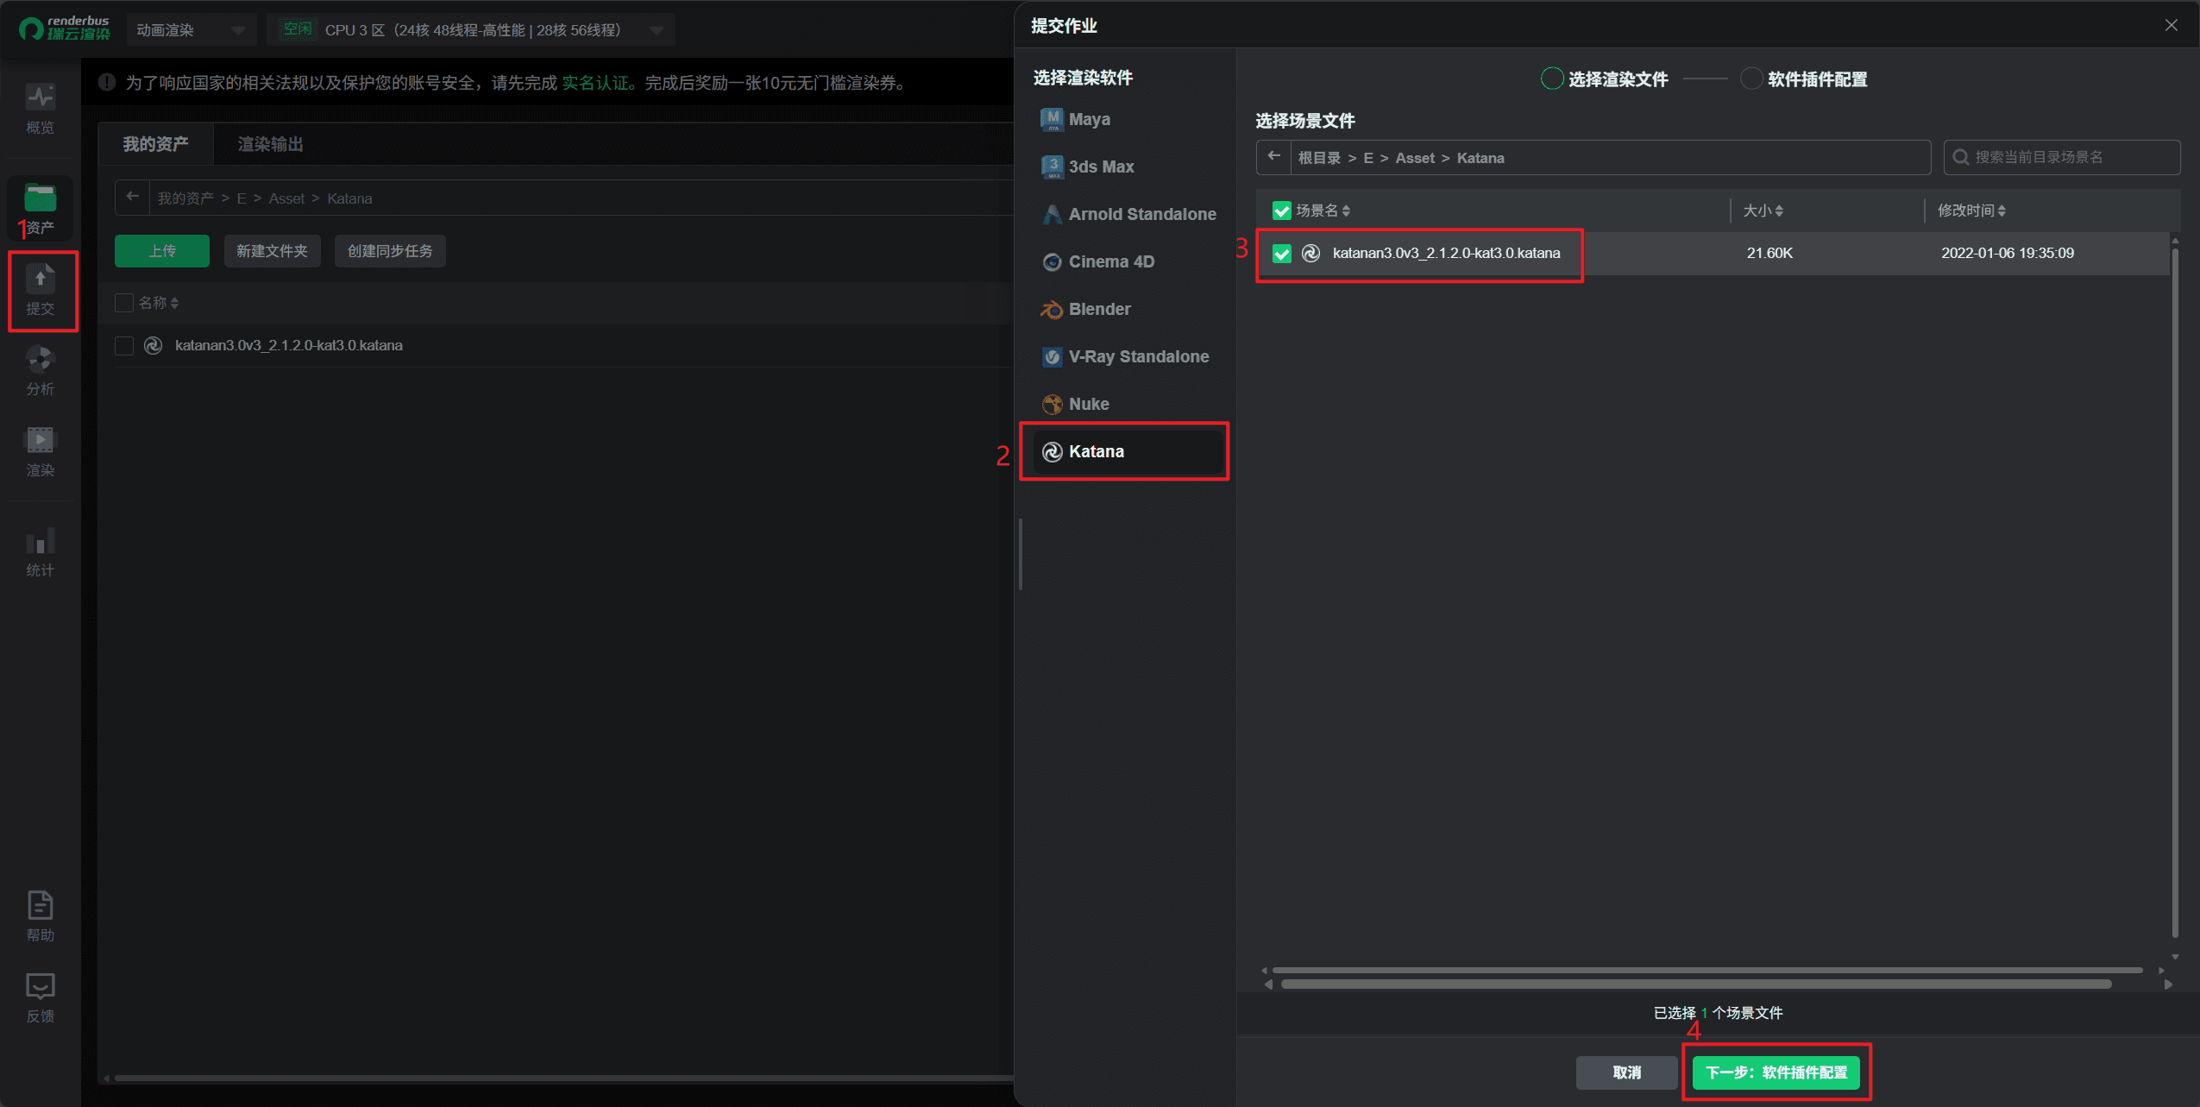Click the dialog vertical scrollbar
This screenshot has width=2200, height=1107.
tap(2175, 591)
